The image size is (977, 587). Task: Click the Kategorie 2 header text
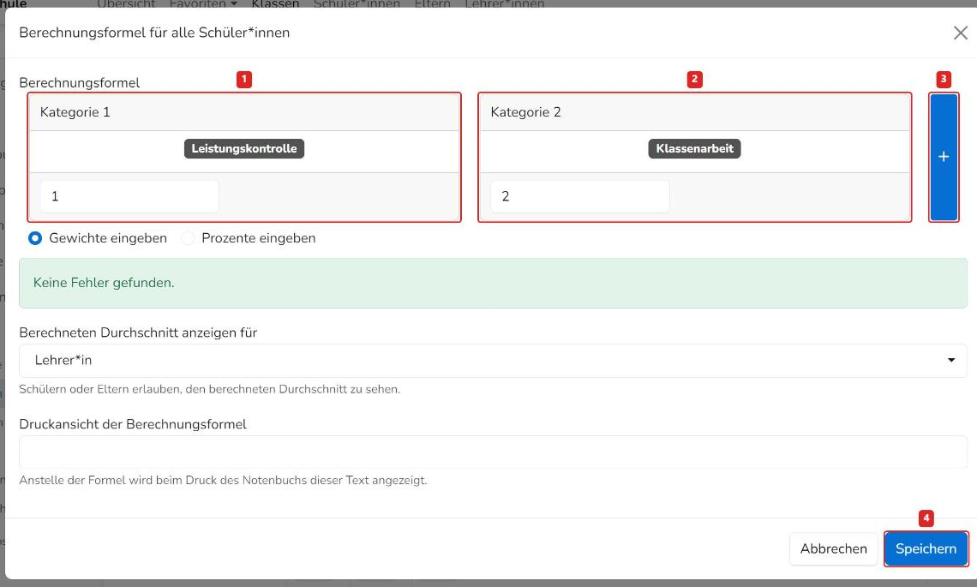526,112
